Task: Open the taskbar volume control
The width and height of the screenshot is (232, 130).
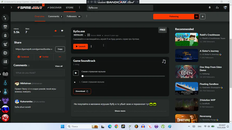Action: click(x=209, y=126)
